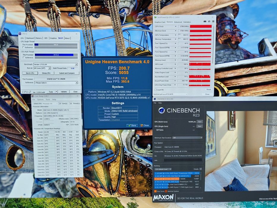Open Graphics Card tab in GPU-Z

pos(160,22)
